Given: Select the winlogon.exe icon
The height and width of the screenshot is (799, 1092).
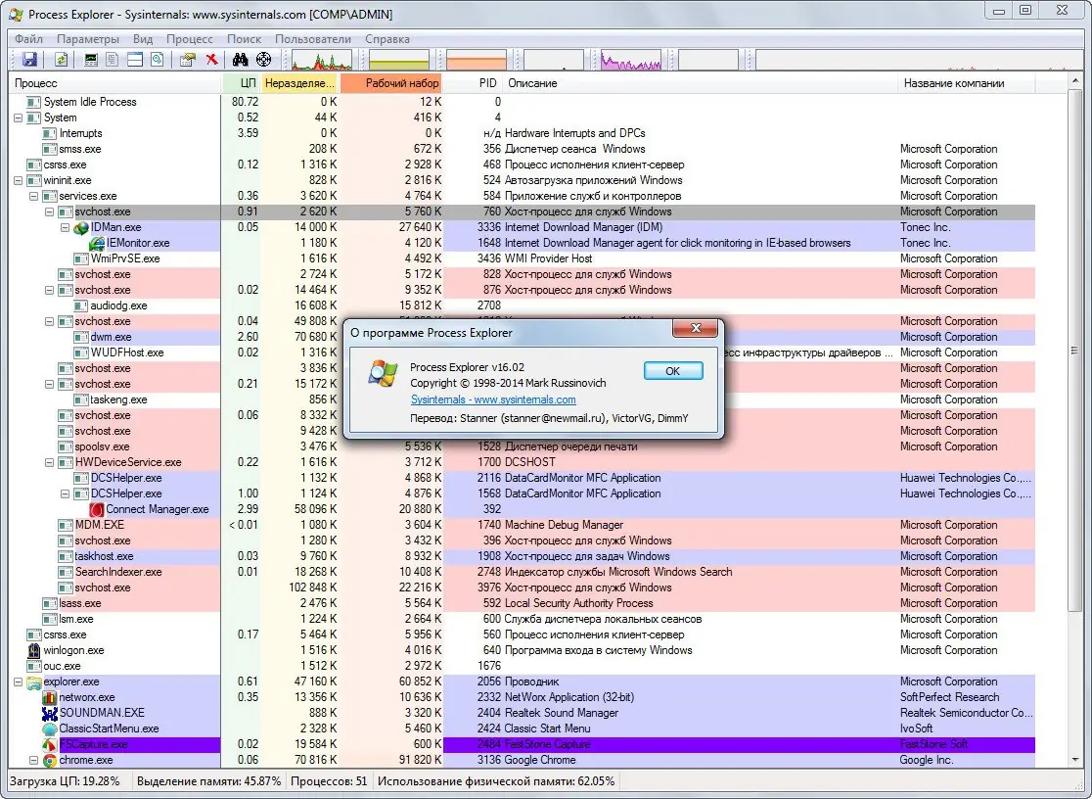Looking at the screenshot, I should 34,650.
